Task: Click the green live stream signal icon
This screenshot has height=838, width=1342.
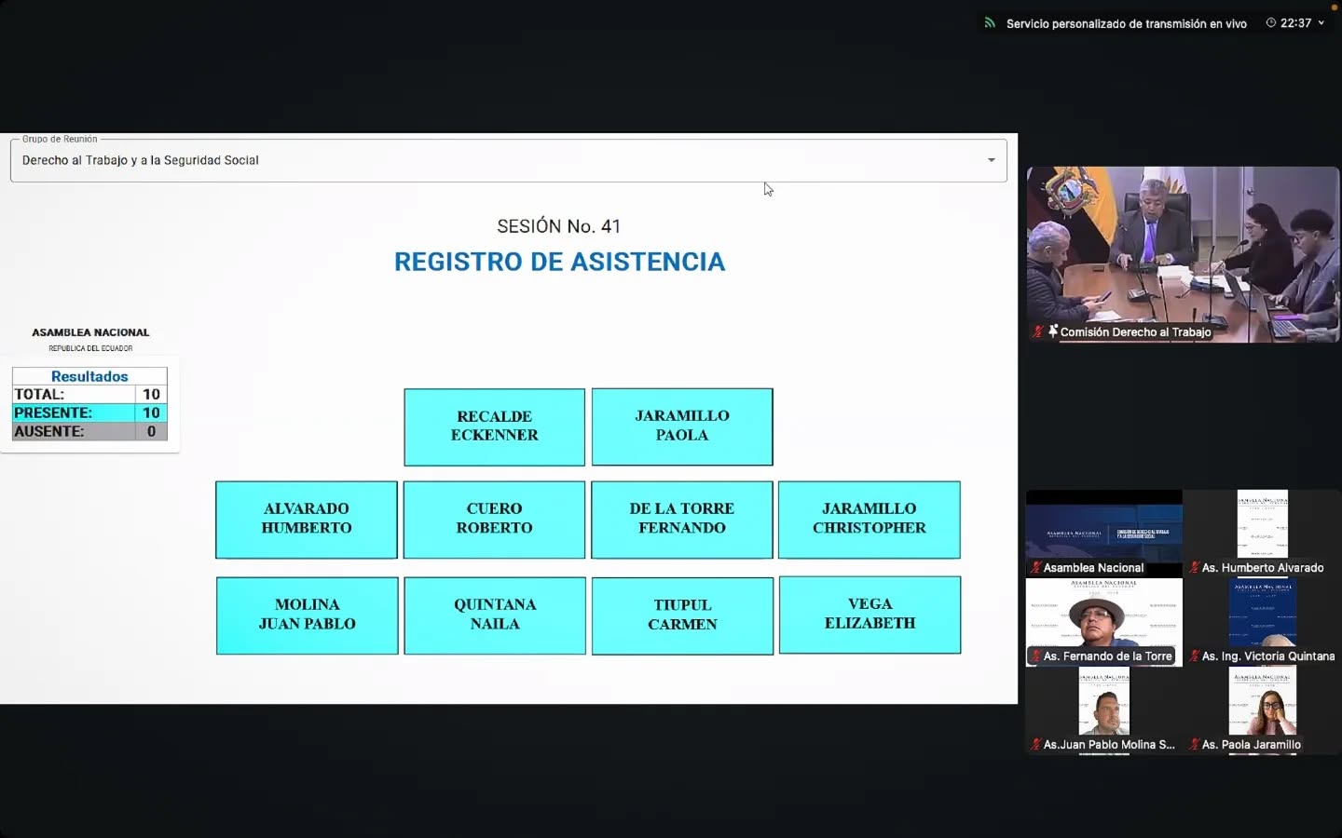Action: tap(990, 23)
